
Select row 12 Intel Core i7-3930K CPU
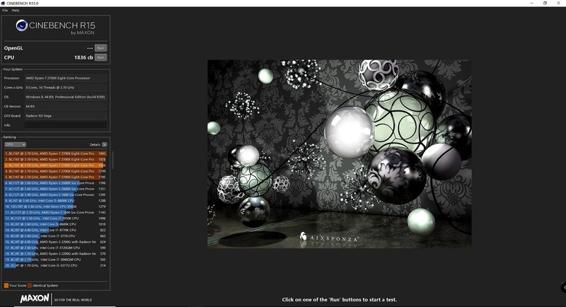55,219
